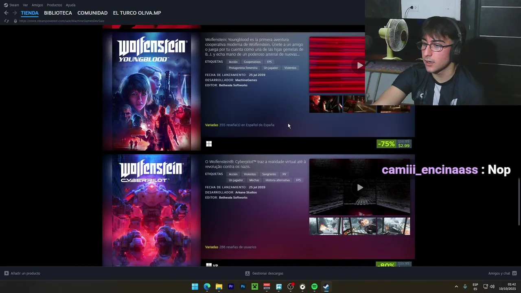Open the Windows Start menu
Image resolution: width=521 pixels, height=293 pixels.
(195, 286)
